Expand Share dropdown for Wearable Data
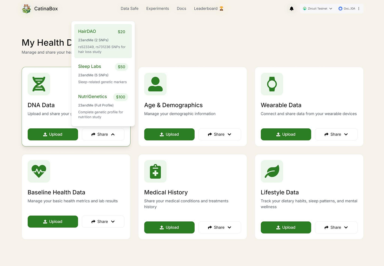The width and height of the screenshot is (384, 266). (336, 134)
